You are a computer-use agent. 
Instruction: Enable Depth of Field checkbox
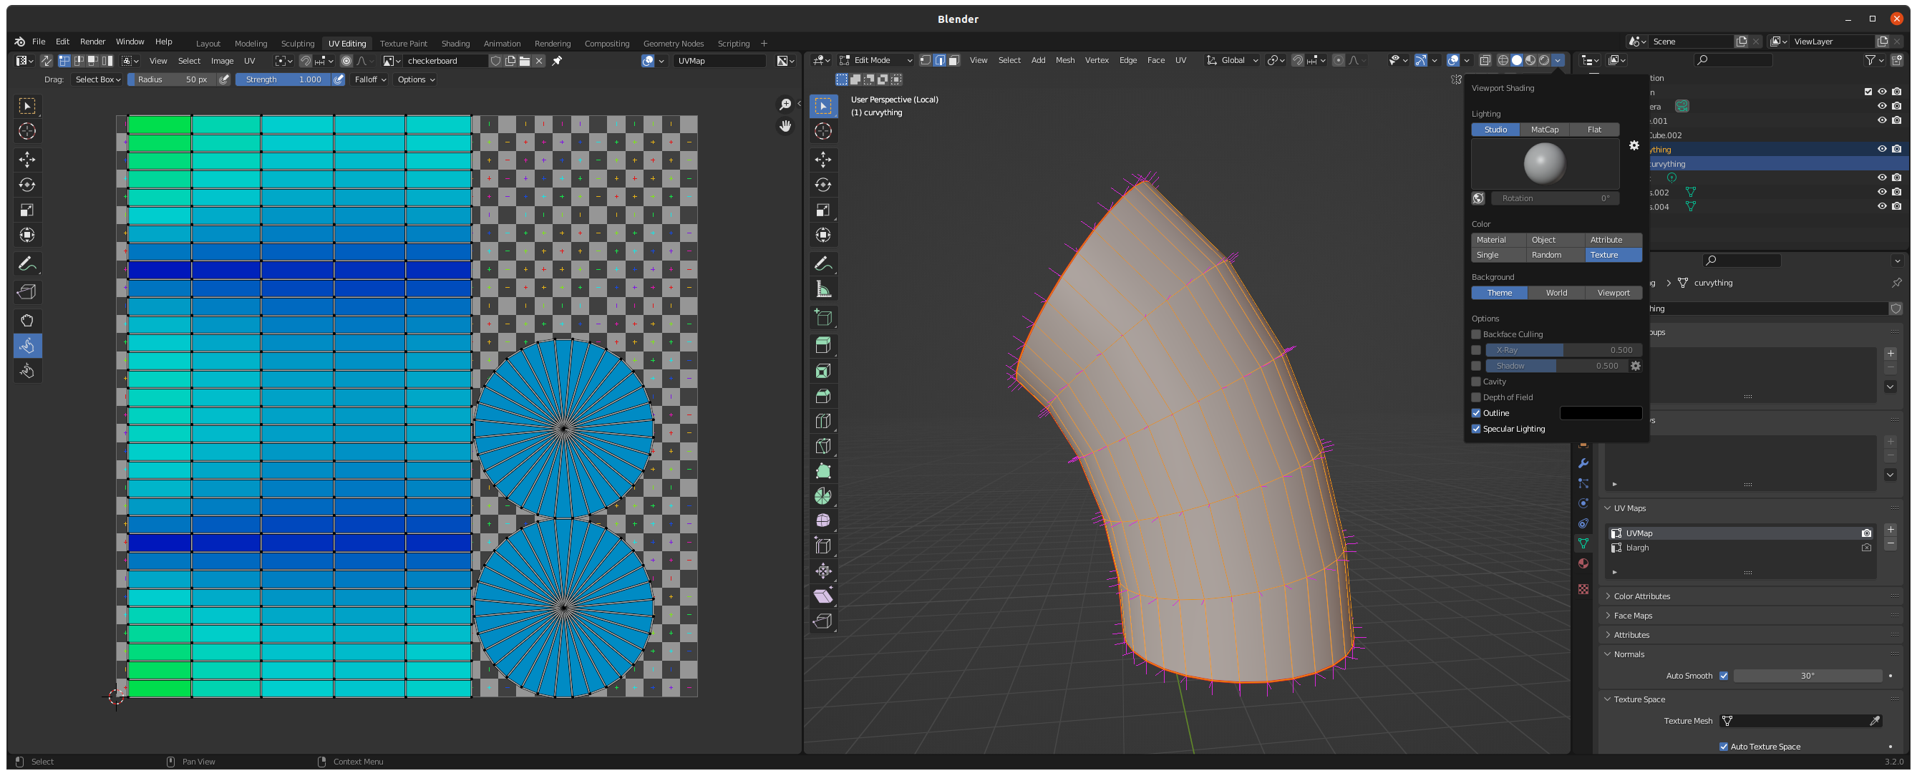click(x=1476, y=397)
